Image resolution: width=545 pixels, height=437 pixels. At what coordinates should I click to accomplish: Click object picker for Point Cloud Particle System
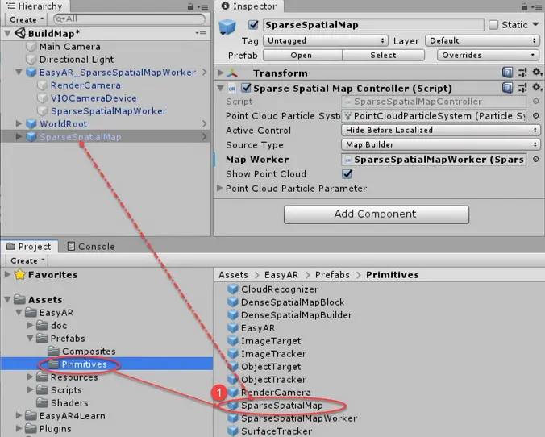536,115
